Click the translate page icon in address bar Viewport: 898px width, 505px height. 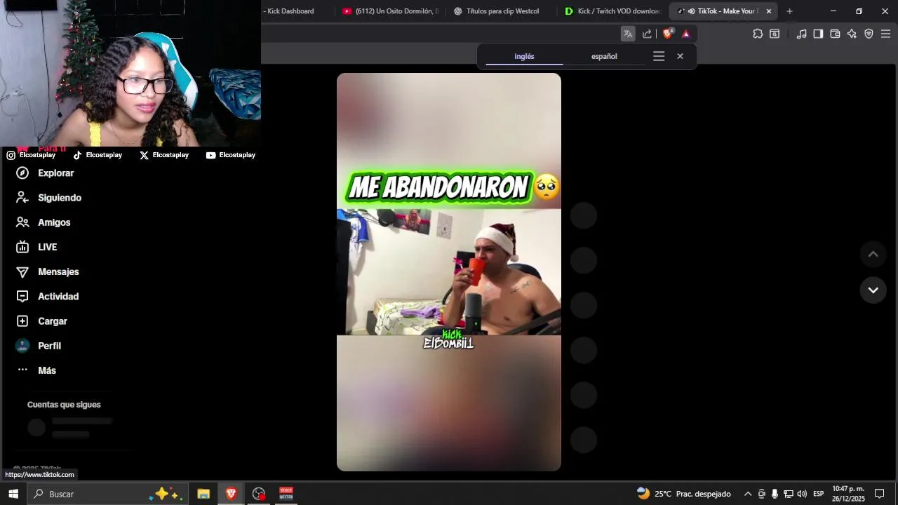[x=628, y=34]
